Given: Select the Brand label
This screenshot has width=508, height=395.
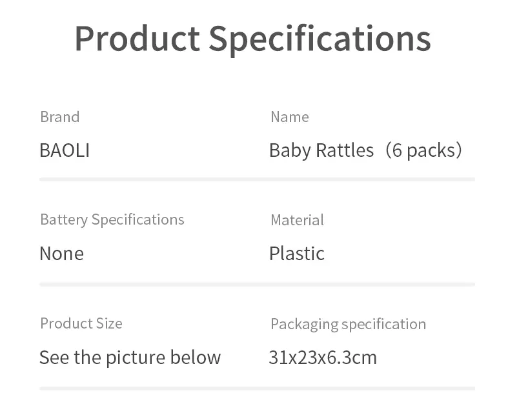Looking at the screenshot, I should click(59, 117).
